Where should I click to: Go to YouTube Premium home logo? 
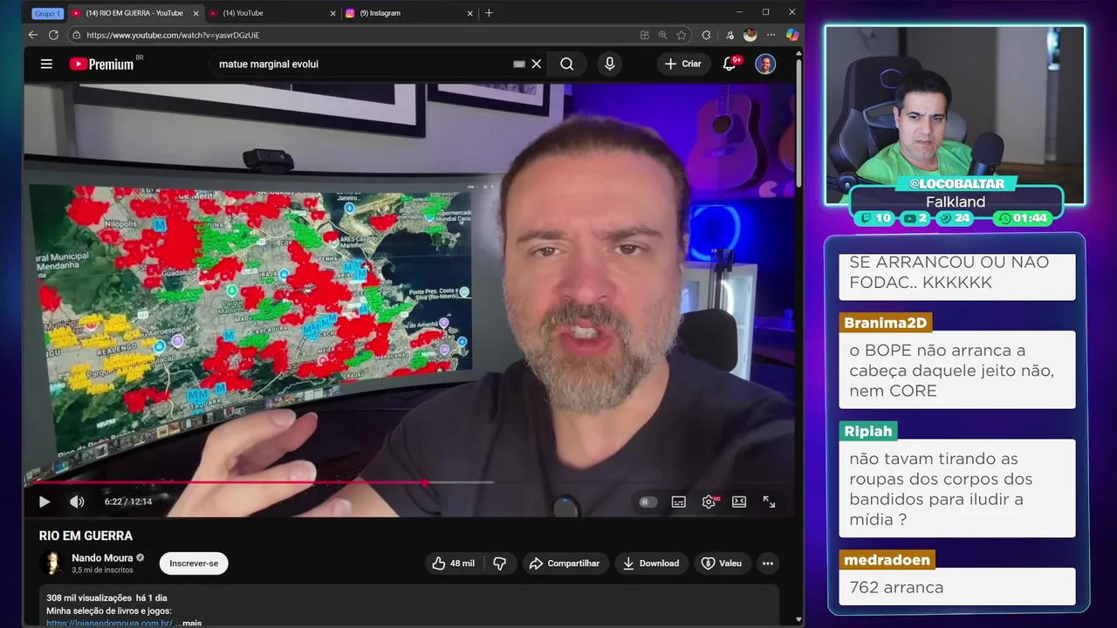(x=103, y=64)
